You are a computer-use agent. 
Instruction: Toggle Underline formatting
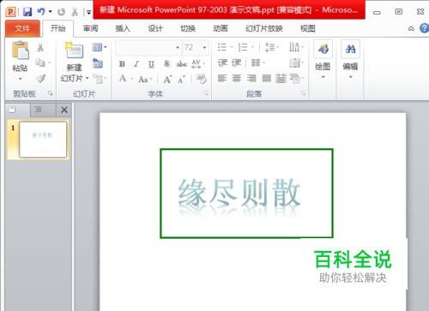151,64
